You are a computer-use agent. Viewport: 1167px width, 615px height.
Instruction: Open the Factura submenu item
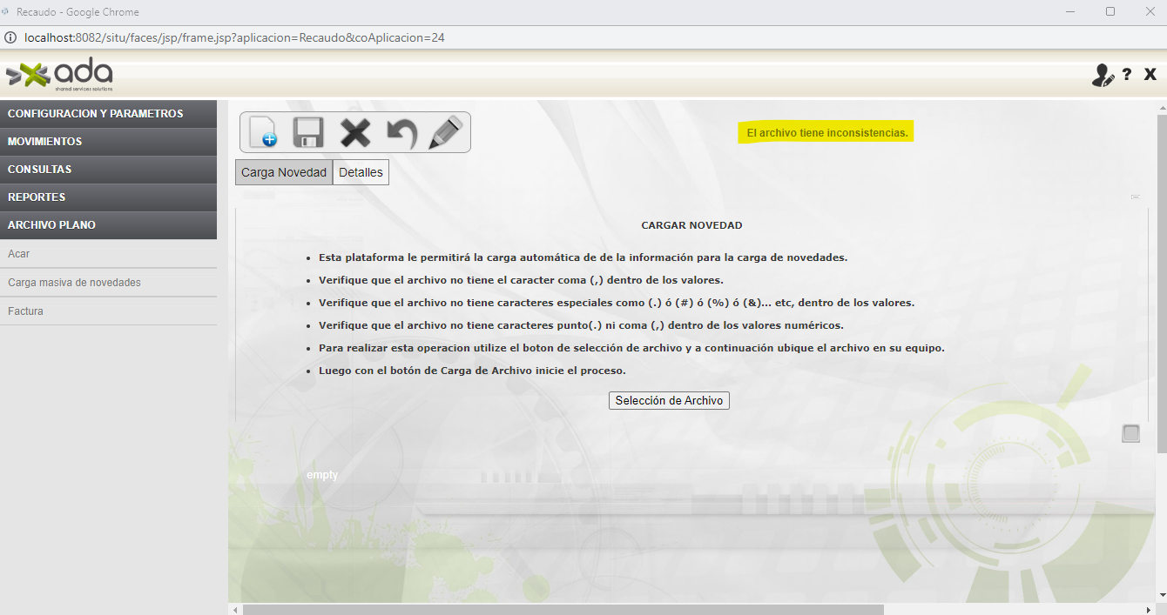click(x=108, y=311)
